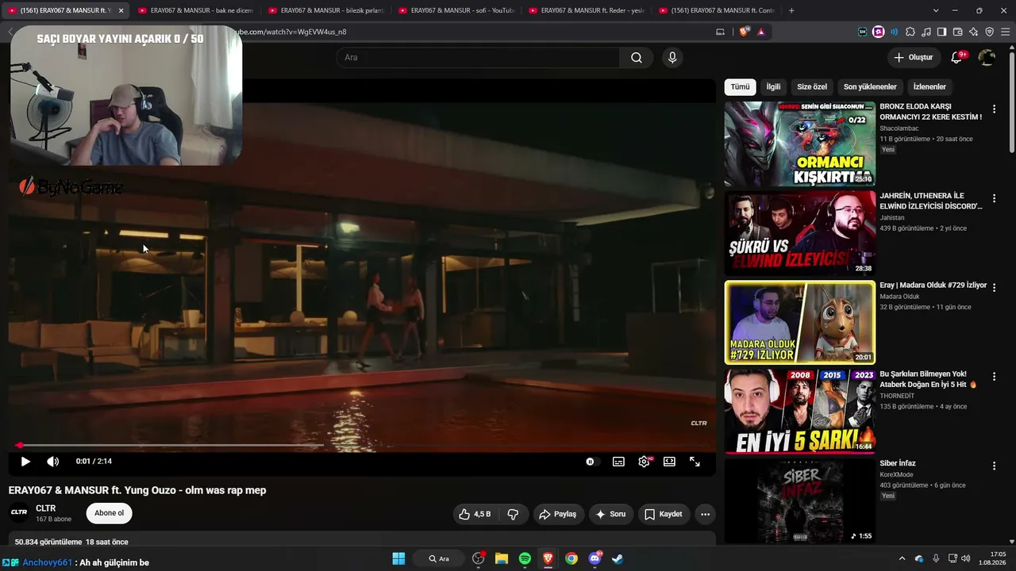Open the SİBER İNFAZ video thumbnail

799,500
